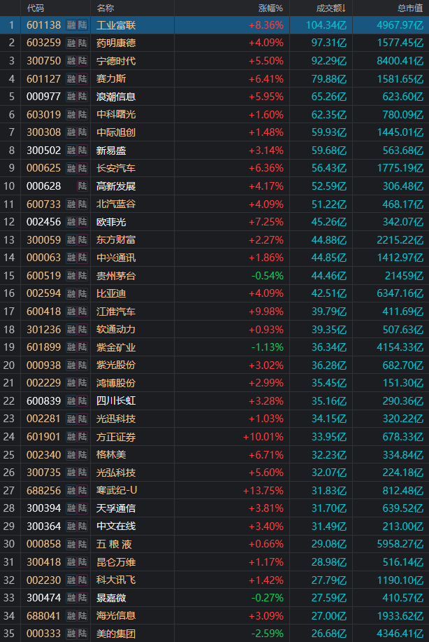Sort by 总市值 column header
Viewport: 429px width, 642px height.
pyautogui.click(x=409, y=8)
